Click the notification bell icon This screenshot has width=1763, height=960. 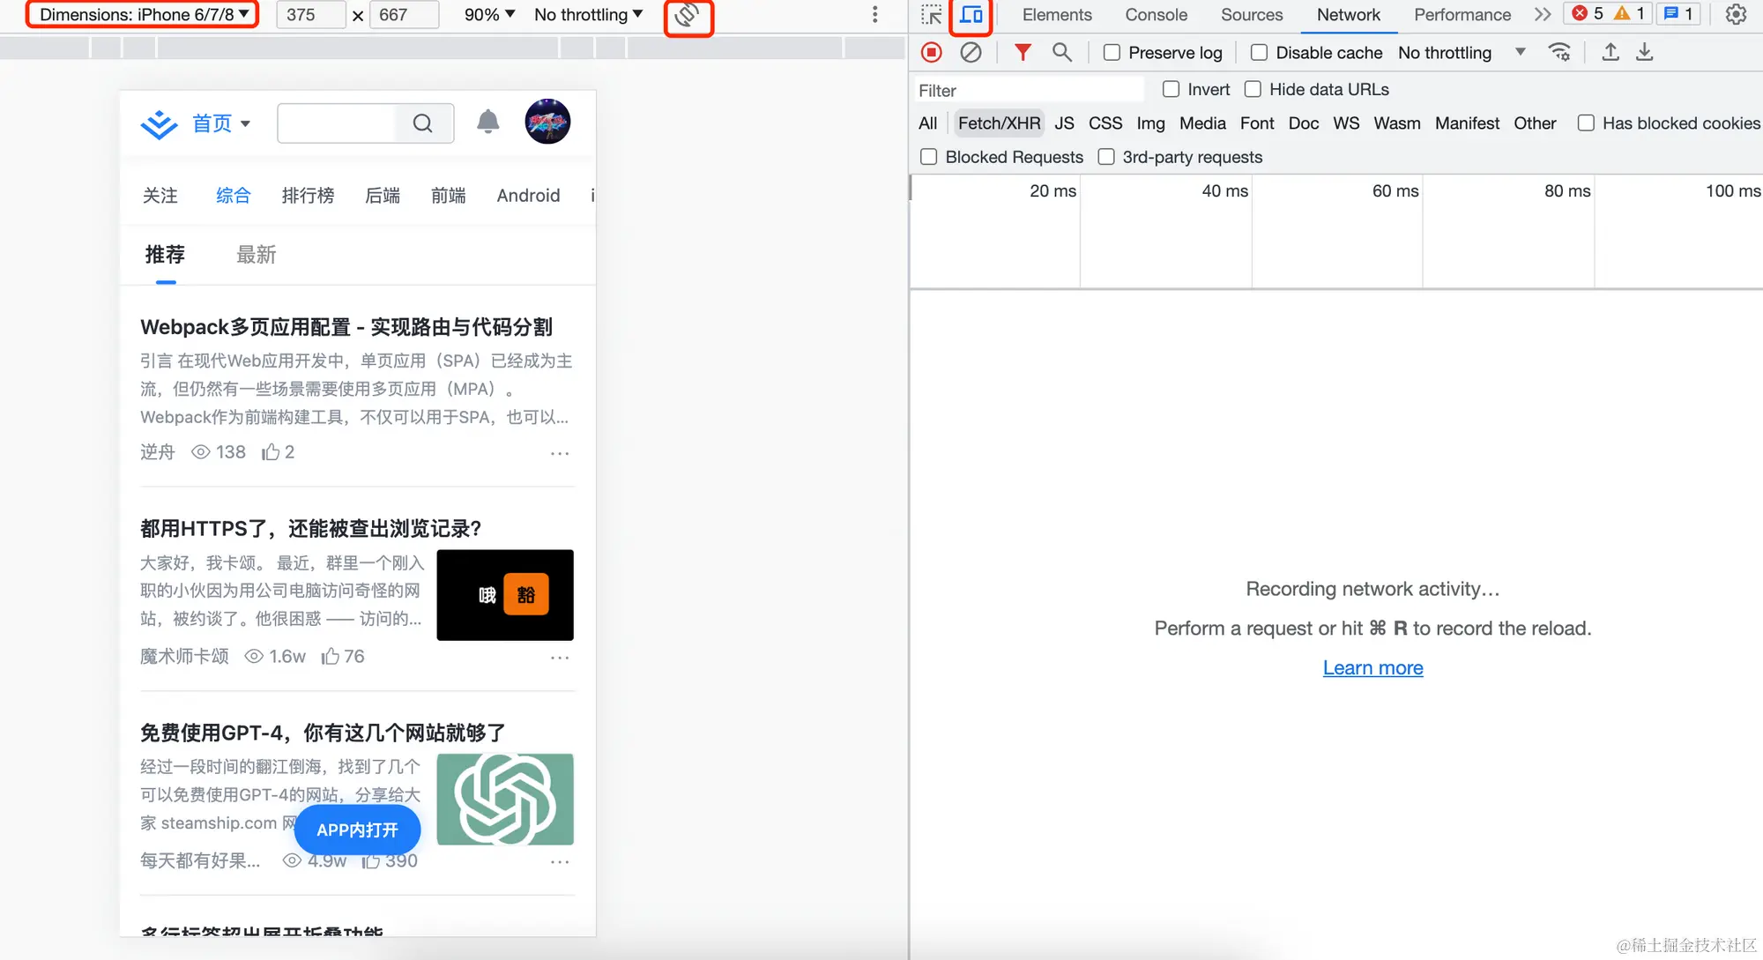pyautogui.click(x=487, y=123)
